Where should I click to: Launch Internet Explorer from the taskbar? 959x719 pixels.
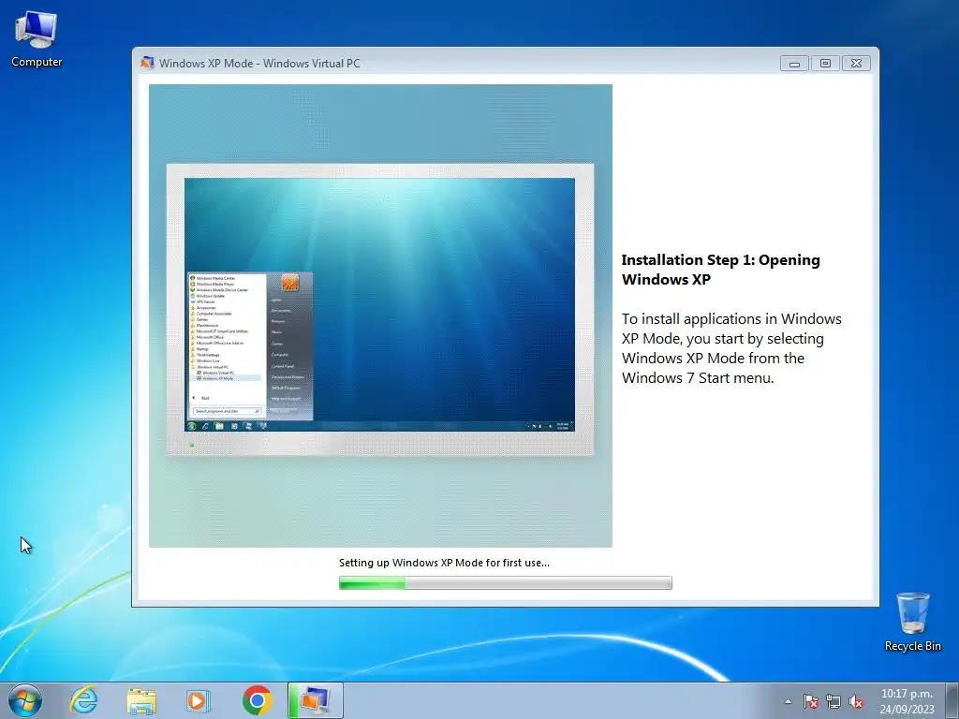[83, 700]
